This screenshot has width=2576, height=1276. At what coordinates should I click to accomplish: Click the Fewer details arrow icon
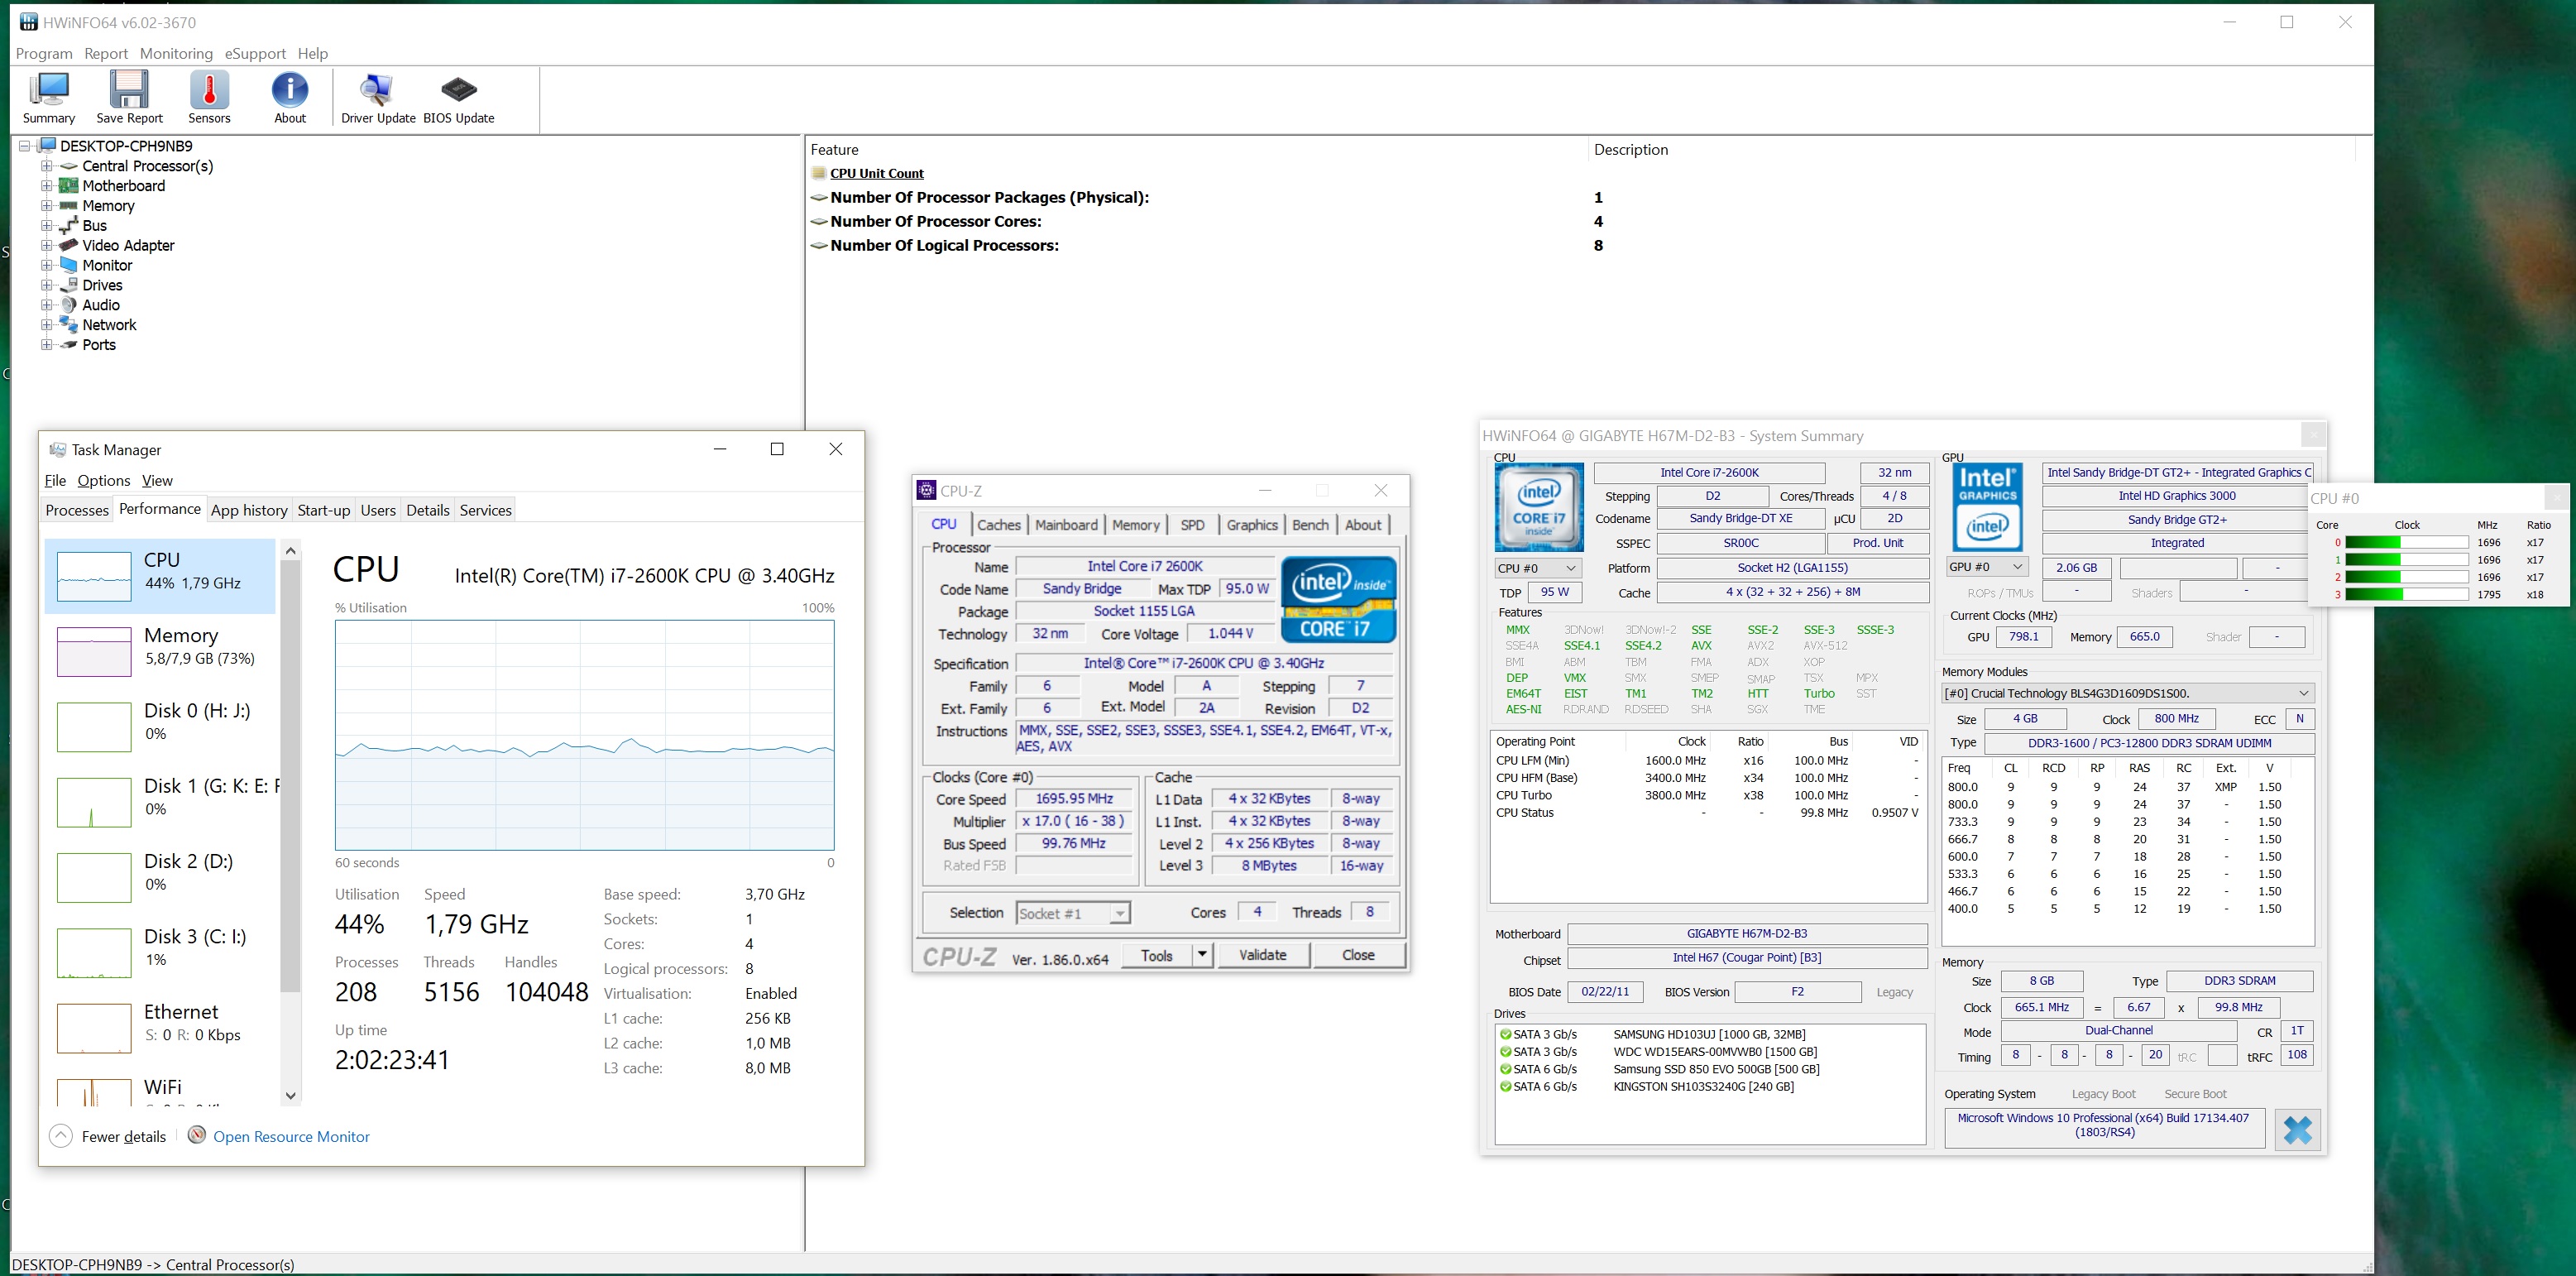61,1135
